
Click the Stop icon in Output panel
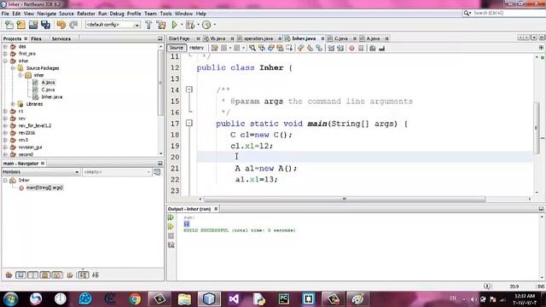pos(171,236)
